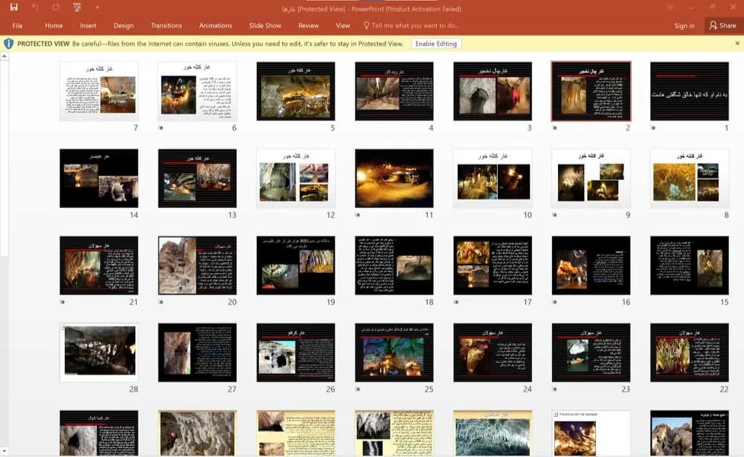Click the Enable Editing button
The image size is (744, 457).
[436, 44]
